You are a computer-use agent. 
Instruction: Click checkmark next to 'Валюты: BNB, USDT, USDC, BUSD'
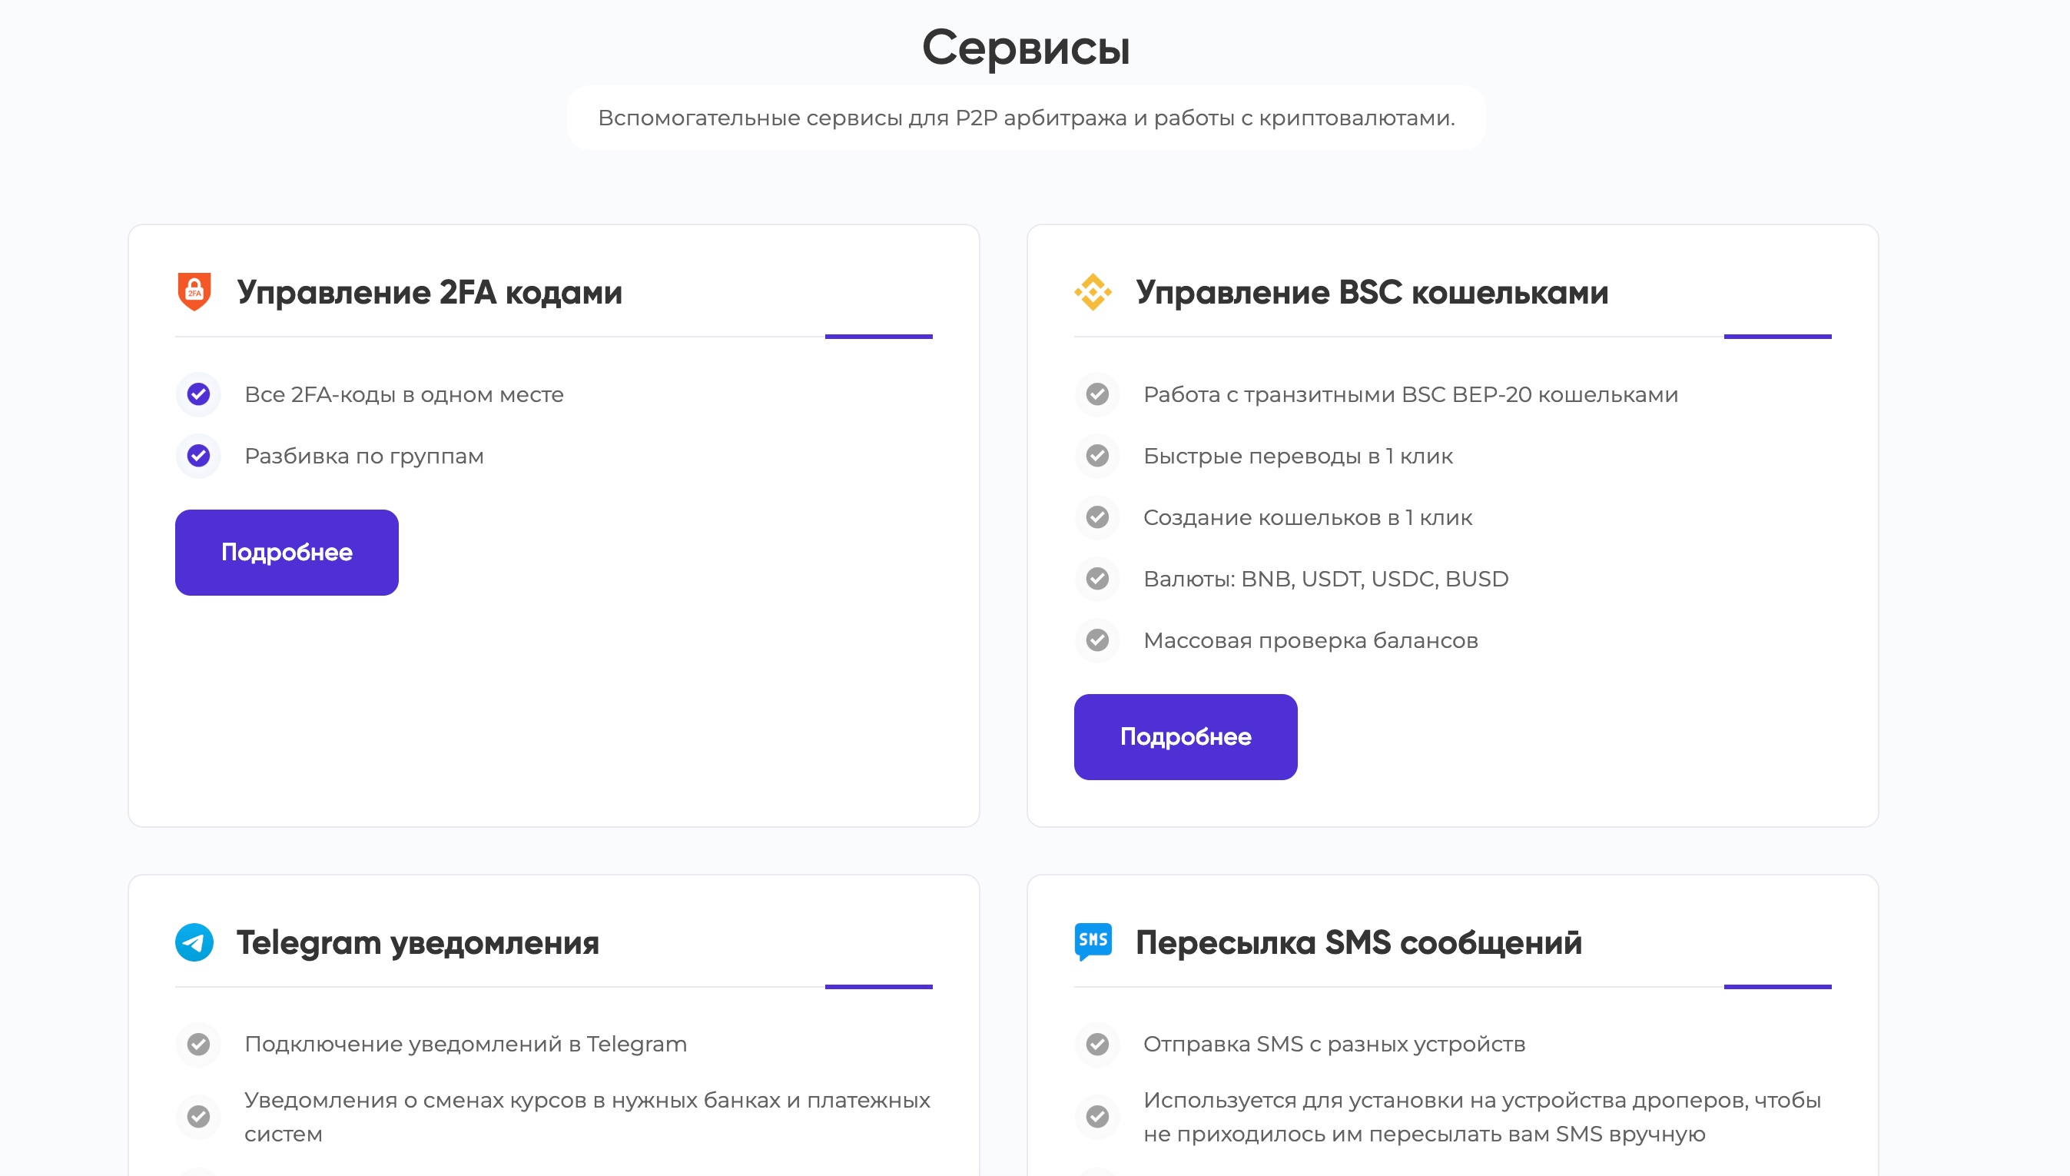(1097, 578)
